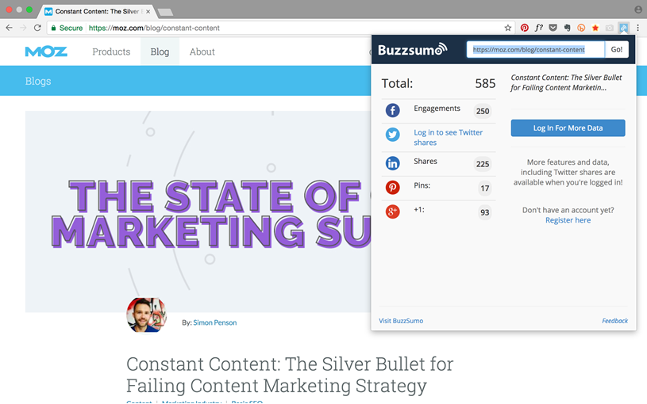Image resolution: width=647 pixels, height=404 pixels.
Task: Click the Feedback link
Action: 614,321
